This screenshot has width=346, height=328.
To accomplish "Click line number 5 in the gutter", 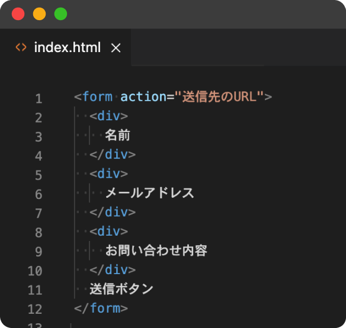I will tap(39, 175).
